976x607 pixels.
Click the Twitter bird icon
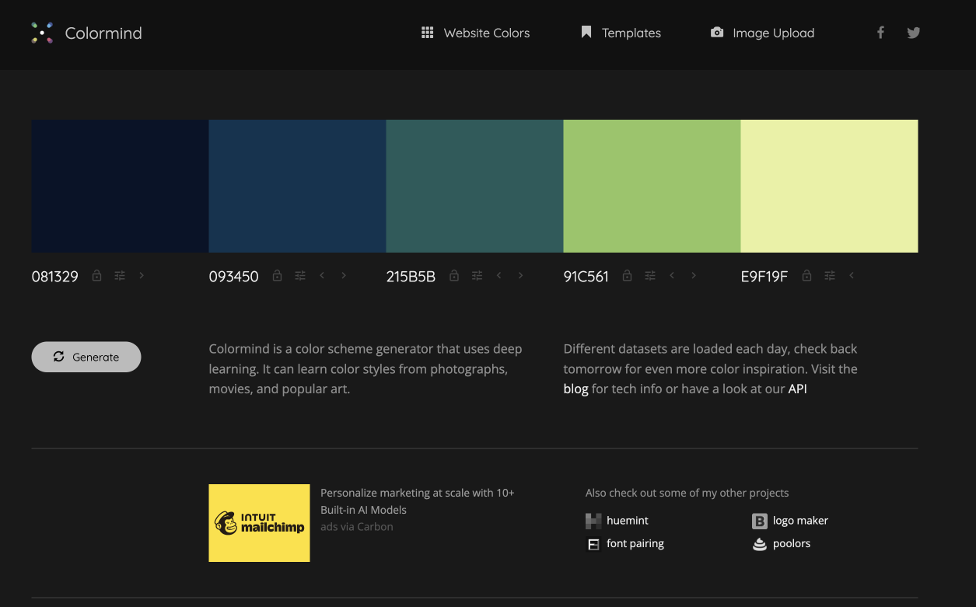pos(914,33)
